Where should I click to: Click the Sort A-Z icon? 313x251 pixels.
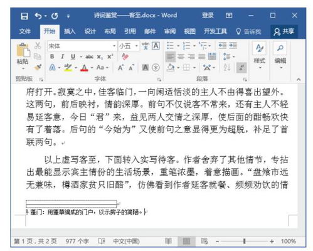[227, 67]
